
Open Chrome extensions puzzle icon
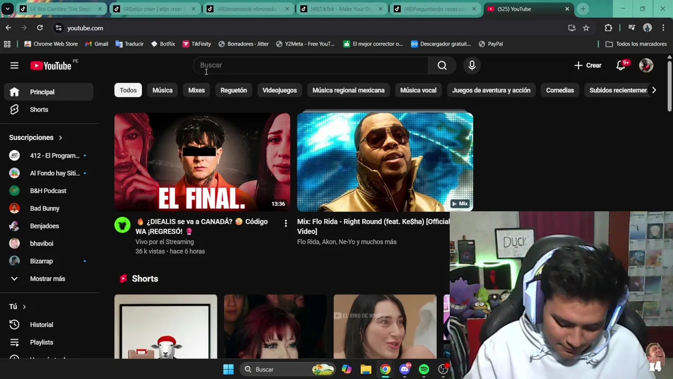click(x=608, y=28)
